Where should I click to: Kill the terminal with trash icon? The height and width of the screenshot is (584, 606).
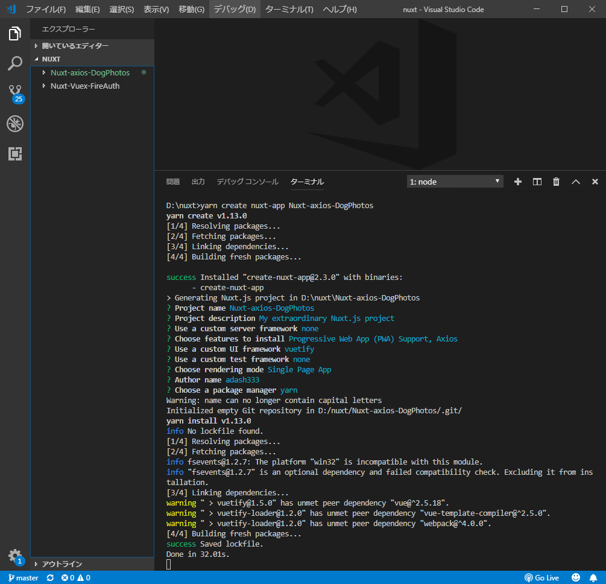(x=556, y=182)
